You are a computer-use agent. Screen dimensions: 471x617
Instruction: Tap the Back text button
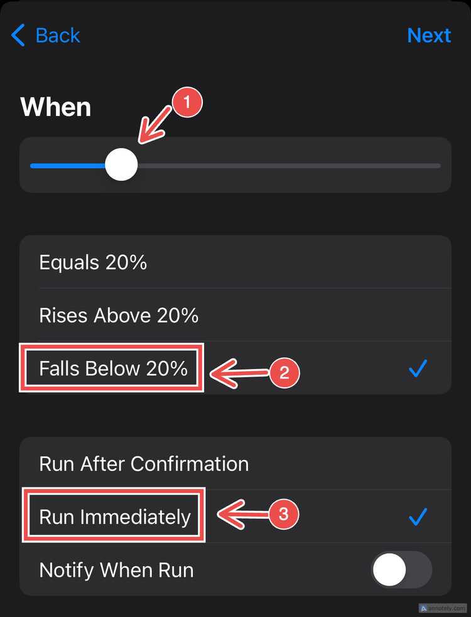58,35
